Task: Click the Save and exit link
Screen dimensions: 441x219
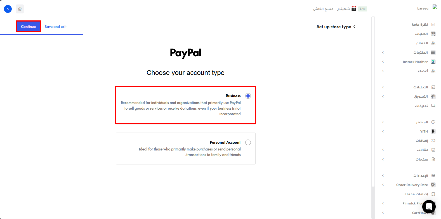Action: 56,27
